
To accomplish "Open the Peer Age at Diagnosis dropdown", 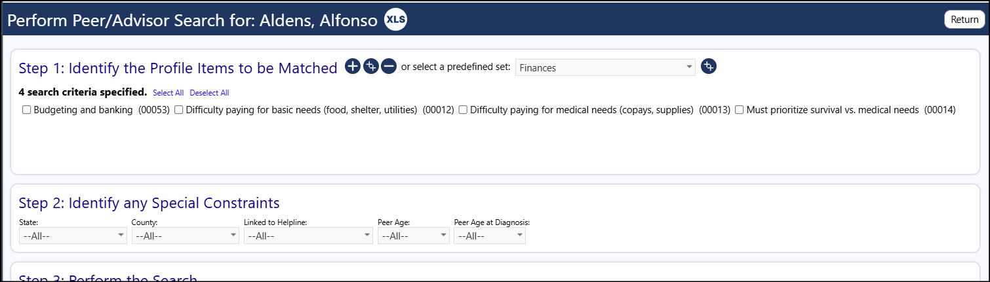I will [490, 236].
